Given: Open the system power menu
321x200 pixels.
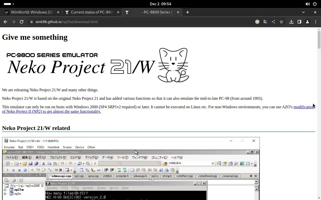Looking at the screenshot, I should [x=315, y=4].
